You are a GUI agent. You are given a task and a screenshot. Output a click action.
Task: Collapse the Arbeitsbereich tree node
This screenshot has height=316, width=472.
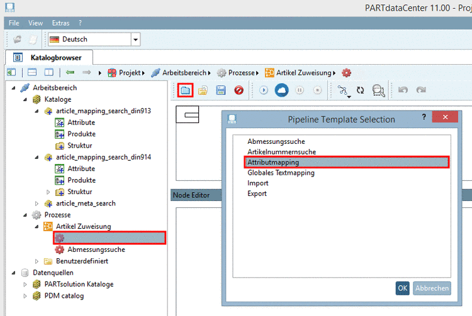(14, 88)
